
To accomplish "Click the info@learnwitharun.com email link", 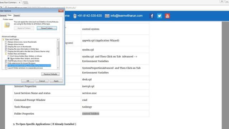I will click(x=126, y=16).
